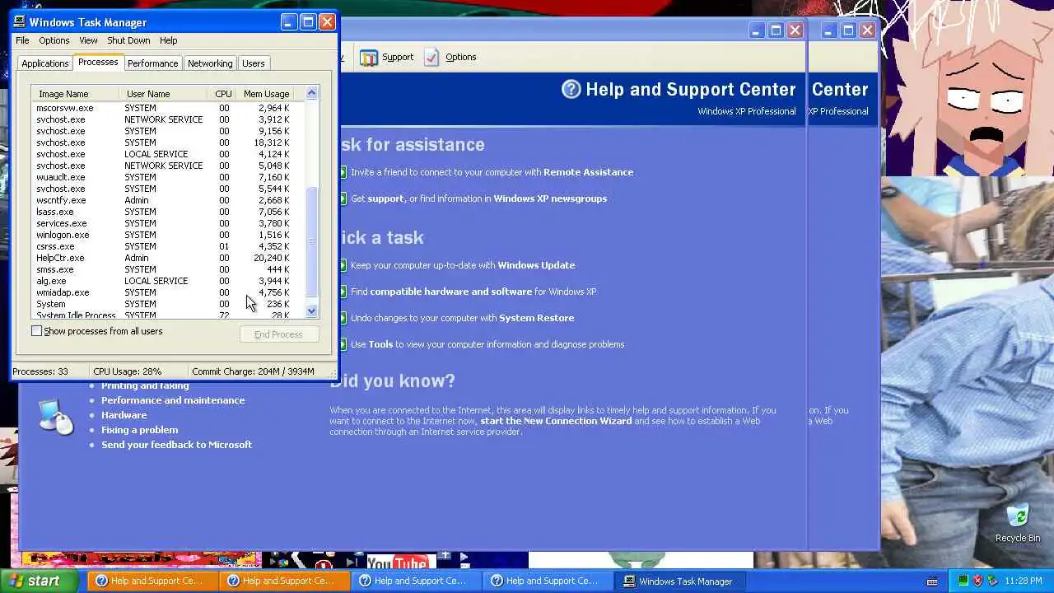Open the View menu in Task Manager
This screenshot has height=593, width=1054.
pyautogui.click(x=88, y=40)
